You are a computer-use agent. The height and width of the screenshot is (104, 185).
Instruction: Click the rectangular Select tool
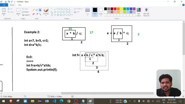(x=18, y=10)
